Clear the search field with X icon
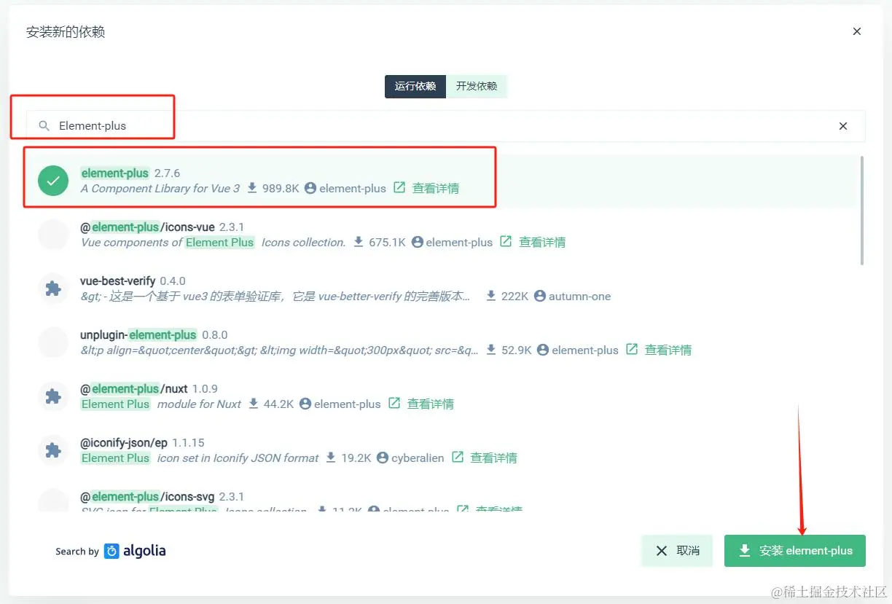 click(x=843, y=126)
